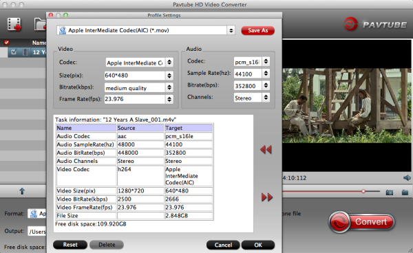Click the '448000' source bitrate cell
The height and width of the screenshot is (253, 413).
pos(140,153)
